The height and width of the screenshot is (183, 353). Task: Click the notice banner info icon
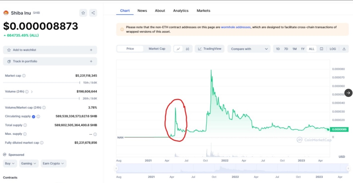pyautogui.click(x=122, y=30)
